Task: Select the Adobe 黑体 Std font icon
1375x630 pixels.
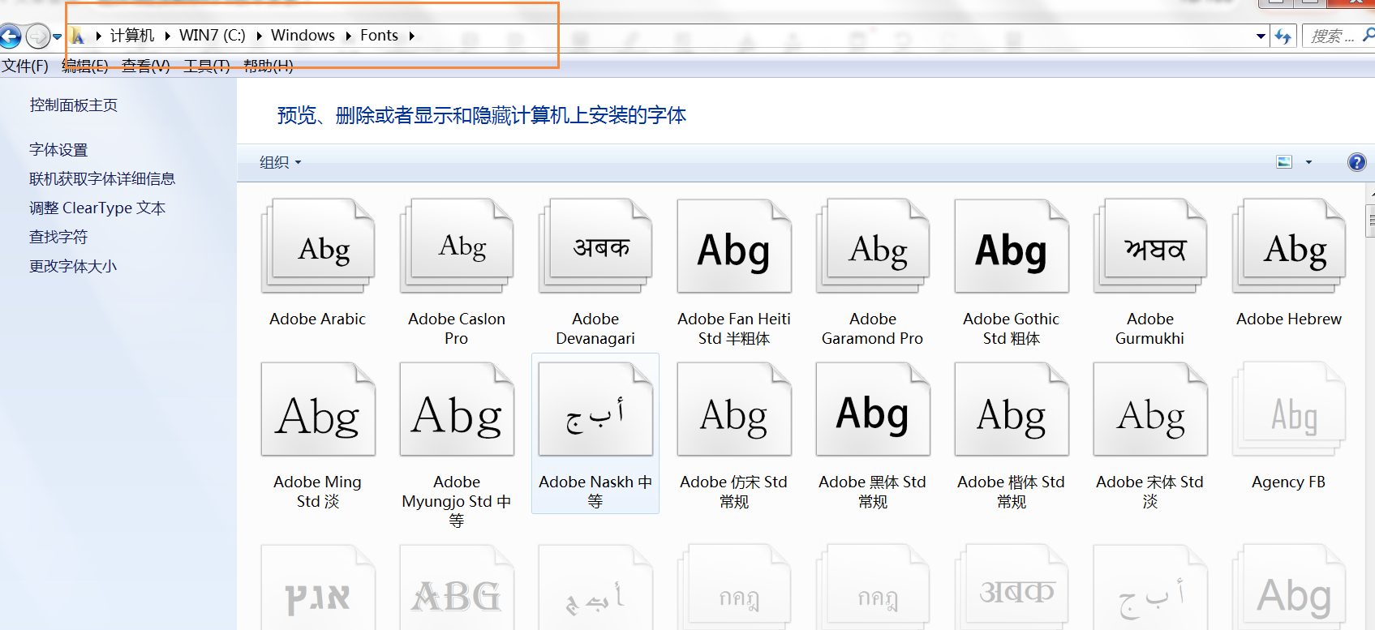Action: 873,409
